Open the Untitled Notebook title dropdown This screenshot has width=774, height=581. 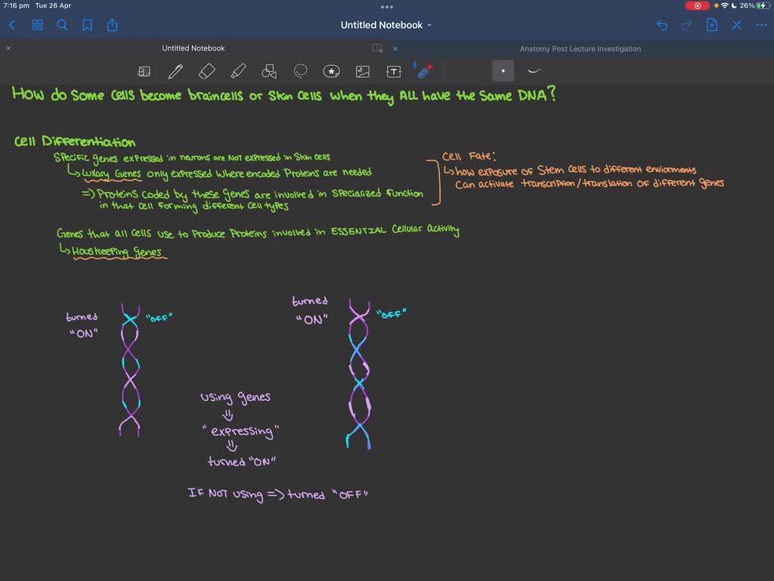[386, 25]
